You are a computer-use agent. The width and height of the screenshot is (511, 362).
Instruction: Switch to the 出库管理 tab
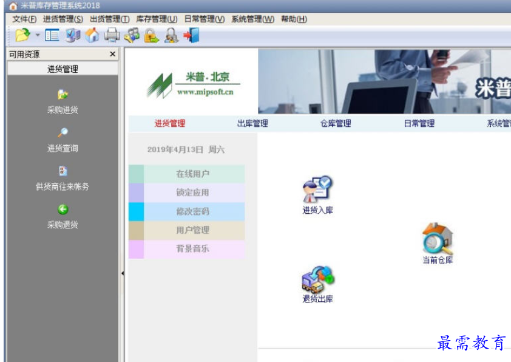(252, 123)
